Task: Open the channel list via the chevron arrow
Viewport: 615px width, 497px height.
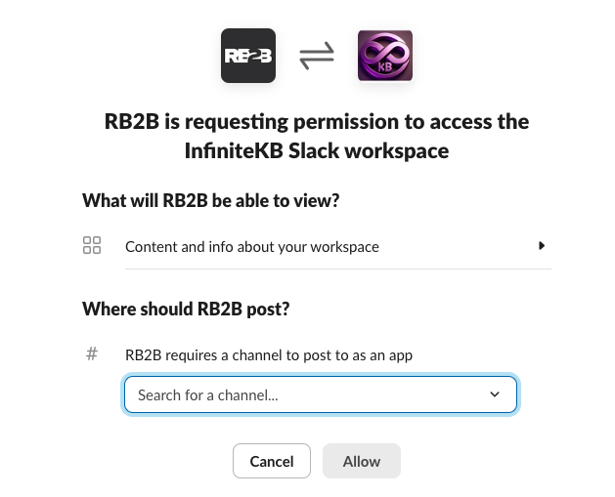Action: 495,394
